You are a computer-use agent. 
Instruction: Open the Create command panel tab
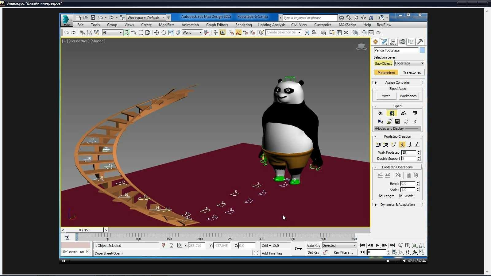375,42
